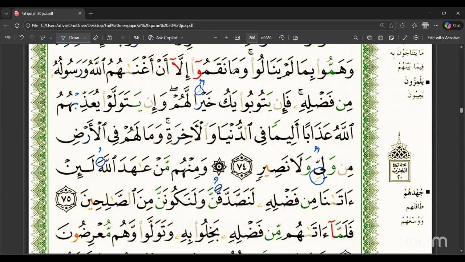Choose the Add text box tool
This screenshot has width=465, height=262.
pyautogui.click(x=109, y=37)
